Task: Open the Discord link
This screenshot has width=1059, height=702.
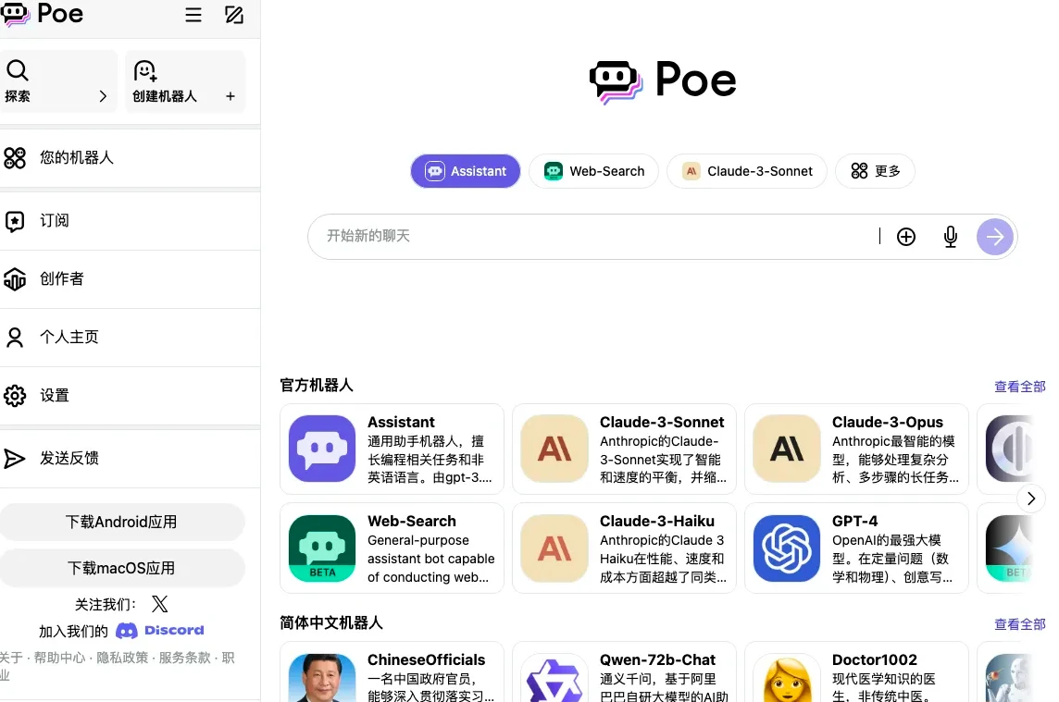Action: pyautogui.click(x=160, y=631)
